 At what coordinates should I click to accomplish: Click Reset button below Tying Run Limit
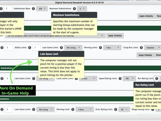click(158, 55)
